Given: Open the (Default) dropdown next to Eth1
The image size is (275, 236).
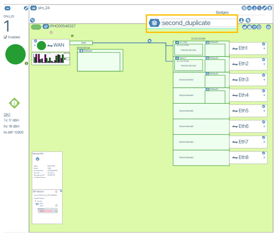Looking at the screenshot, I should point(207,43).
